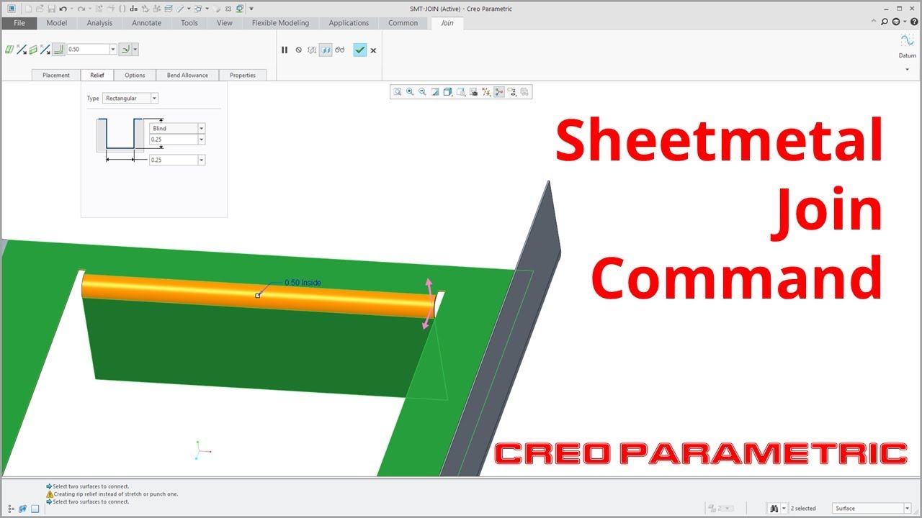This screenshot has width=922, height=518.
Task: Switch to the View ribbon tab
Action: 225,23
